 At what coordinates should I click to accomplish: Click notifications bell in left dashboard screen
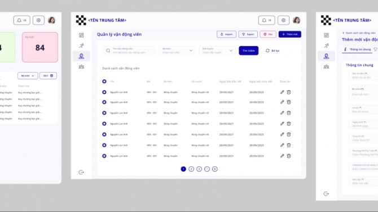(21, 20)
